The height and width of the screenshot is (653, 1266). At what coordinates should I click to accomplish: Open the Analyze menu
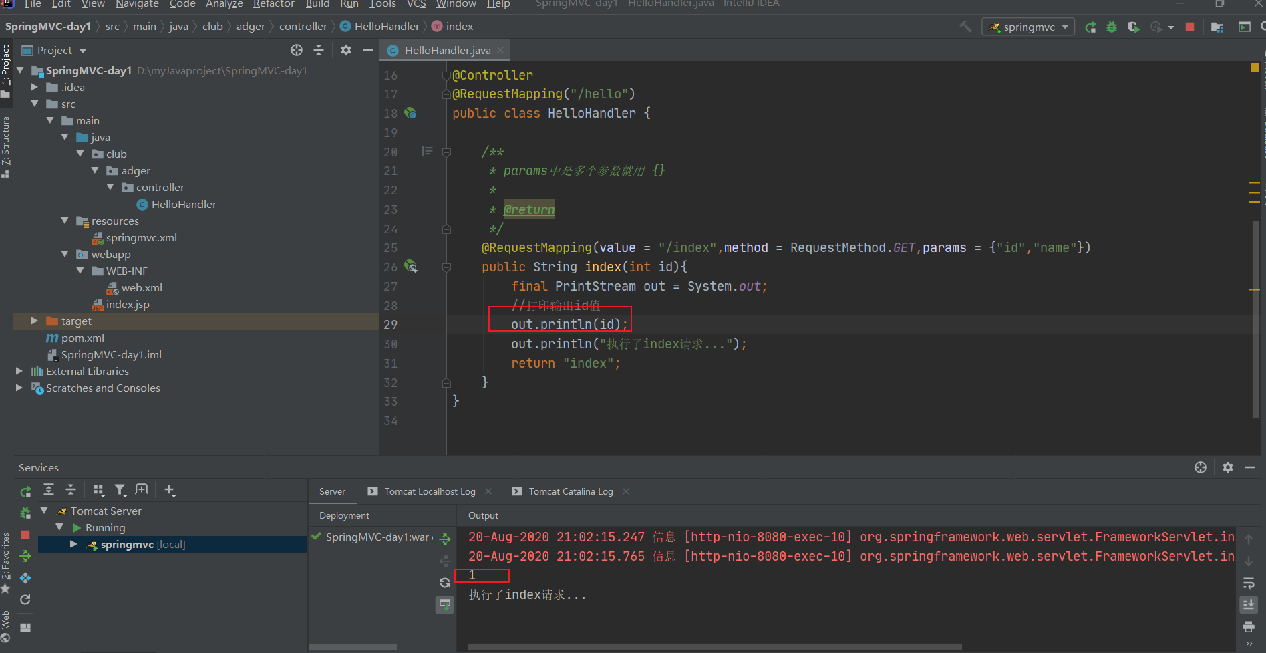[x=224, y=4]
